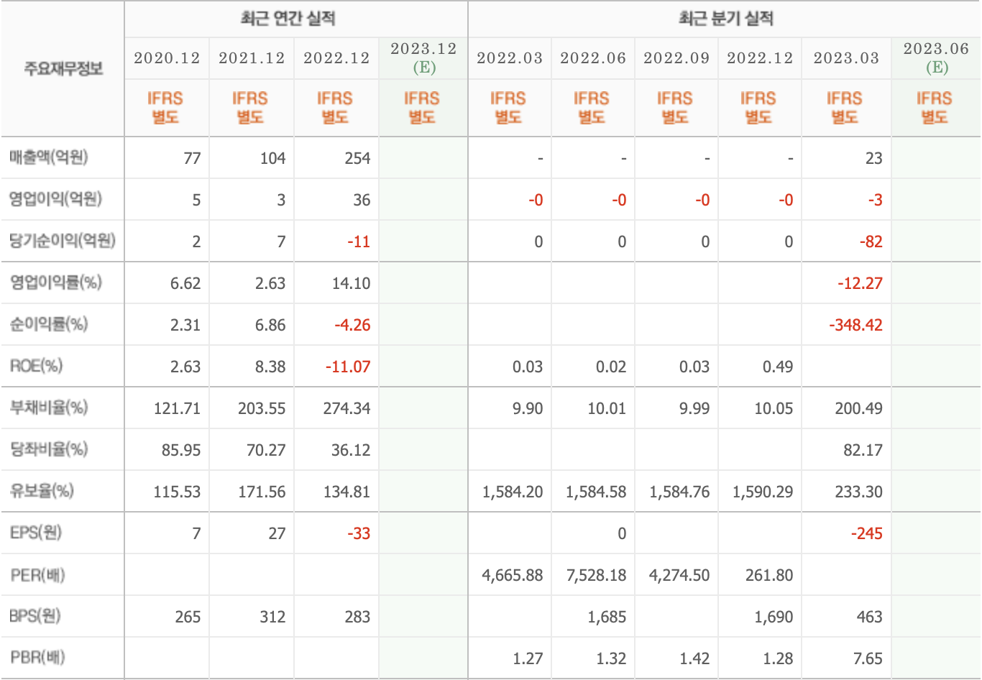Select the 영업이익률(%) row label
The width and height of the screenshot is (982, 680).
(x=55, y=282)
